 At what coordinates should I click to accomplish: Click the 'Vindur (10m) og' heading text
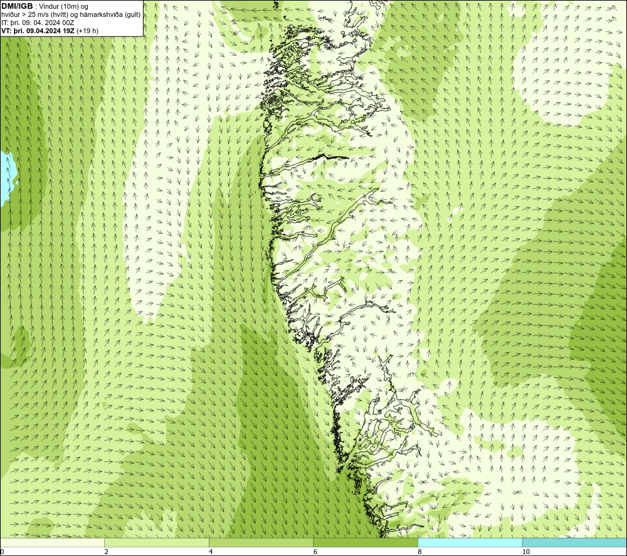coord(63,6)
